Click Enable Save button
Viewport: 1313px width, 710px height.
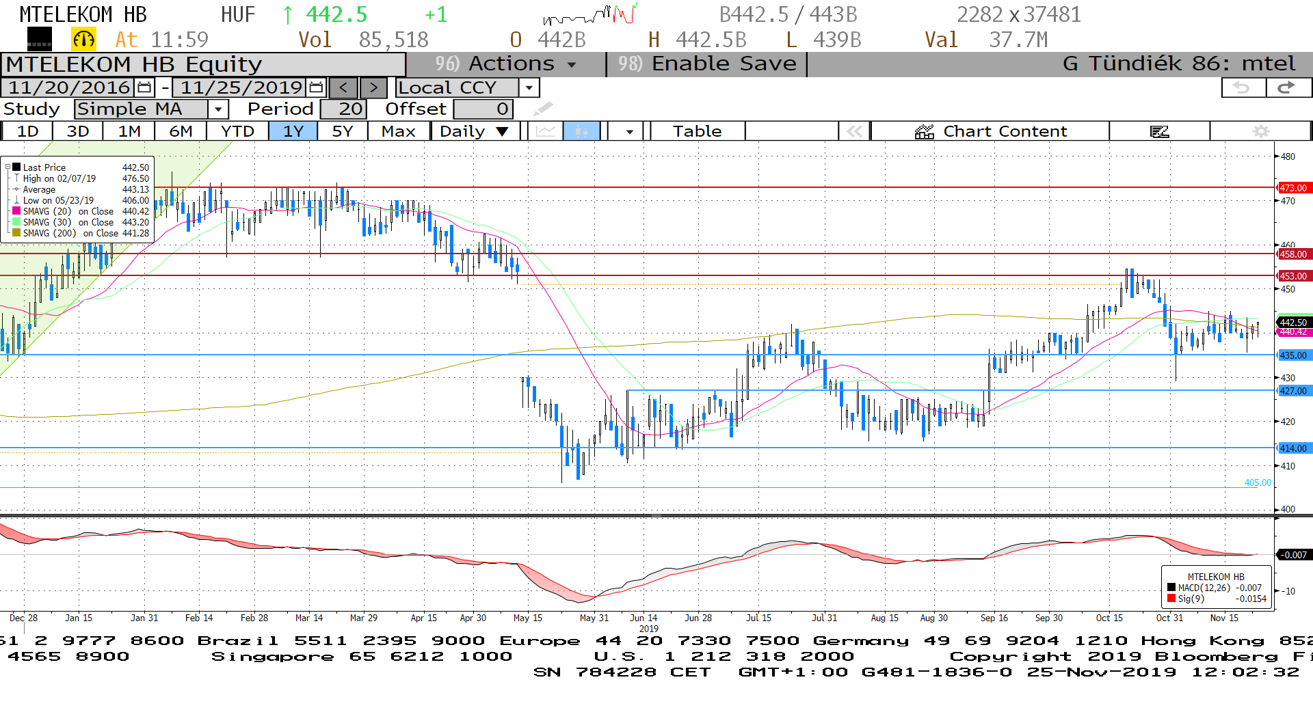tap(707, 64)
